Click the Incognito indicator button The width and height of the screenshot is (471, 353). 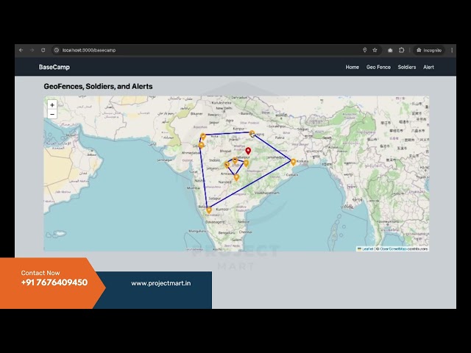[429, 50]
